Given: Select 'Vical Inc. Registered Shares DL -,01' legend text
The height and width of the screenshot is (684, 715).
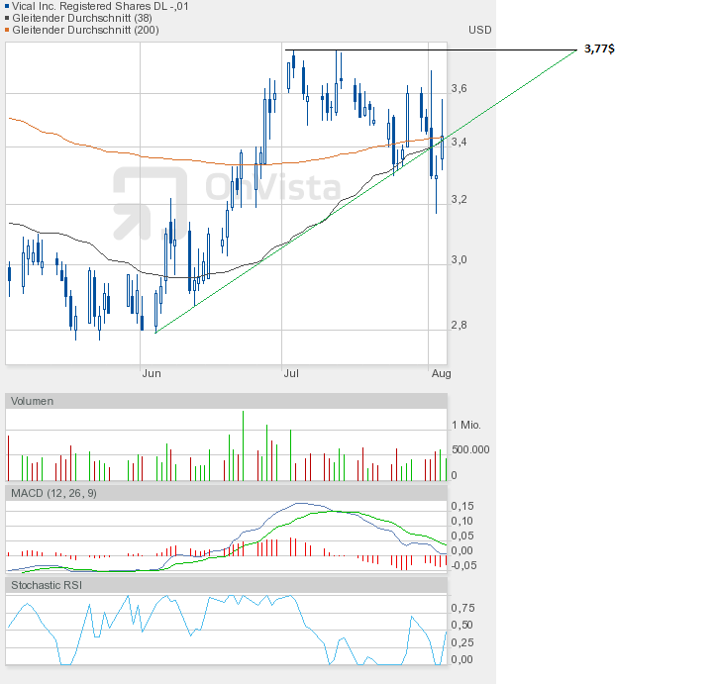Looking at the screenshot, I should click(100, 6).
